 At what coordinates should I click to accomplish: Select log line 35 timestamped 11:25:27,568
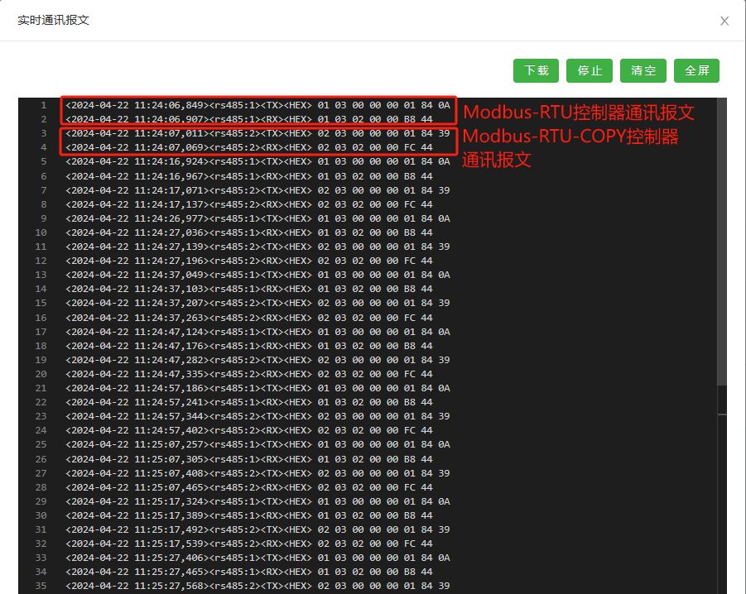pos(257,586)
